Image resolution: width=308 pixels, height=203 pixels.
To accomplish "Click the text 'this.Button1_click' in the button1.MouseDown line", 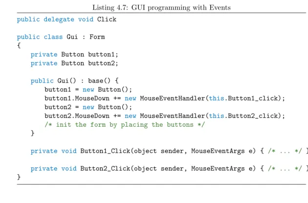I will (243, 98).
